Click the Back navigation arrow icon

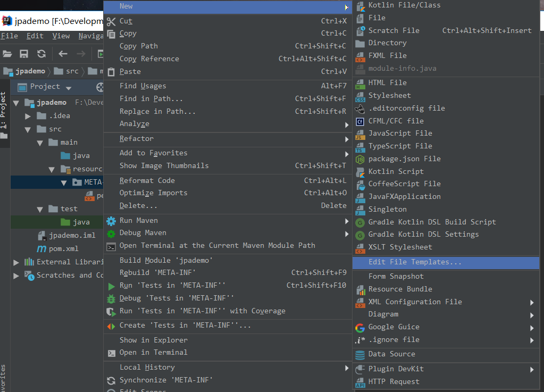click(x=63, y=54)
